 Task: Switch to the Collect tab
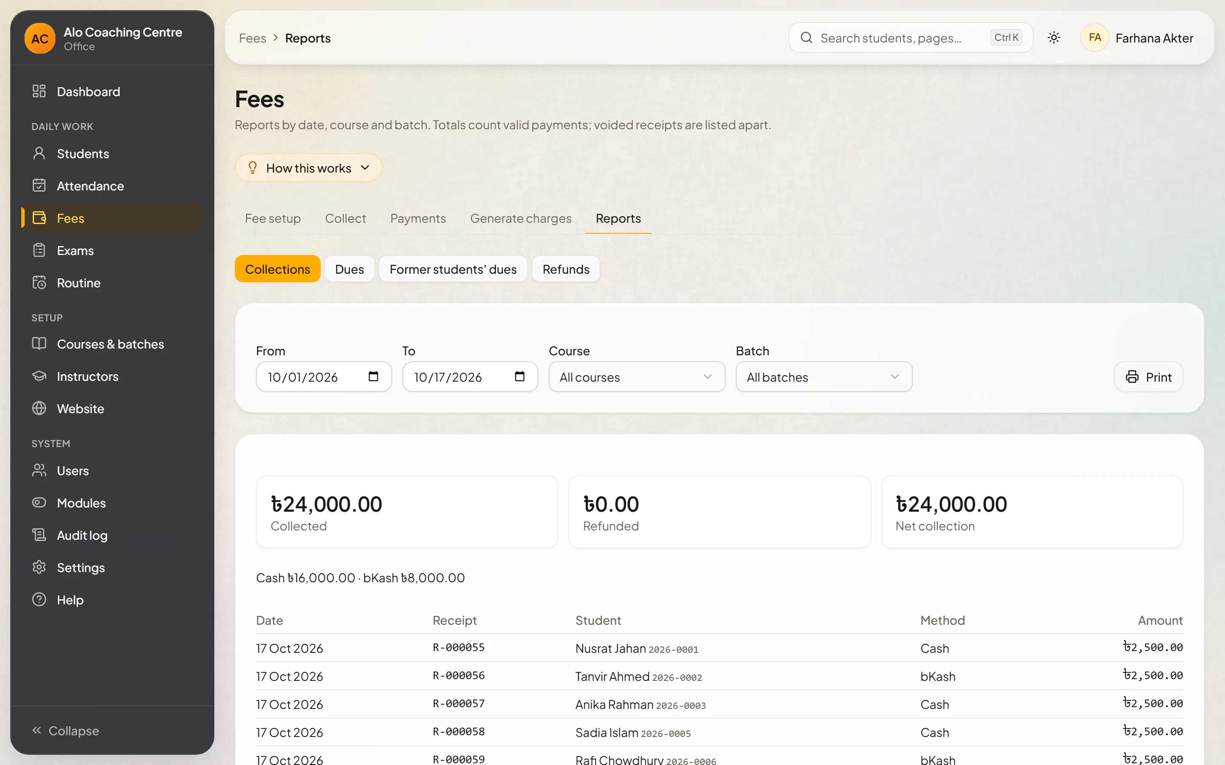click(x=345, y=218)
